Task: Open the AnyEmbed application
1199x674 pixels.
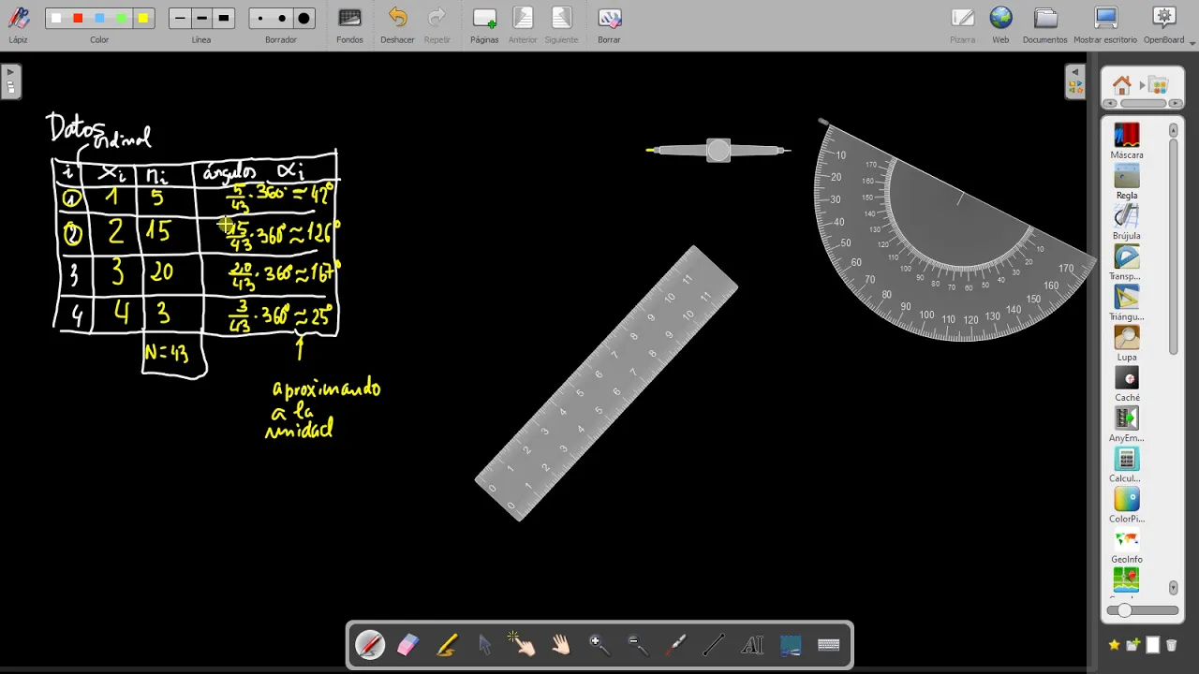Action: (x=1127, y=424)
